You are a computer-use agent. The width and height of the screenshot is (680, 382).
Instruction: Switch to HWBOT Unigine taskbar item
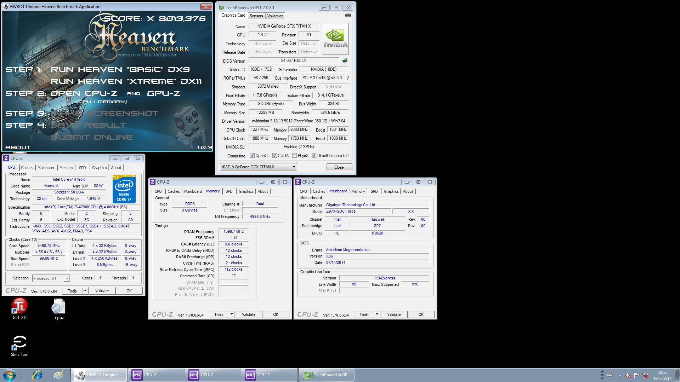(99, 375)
